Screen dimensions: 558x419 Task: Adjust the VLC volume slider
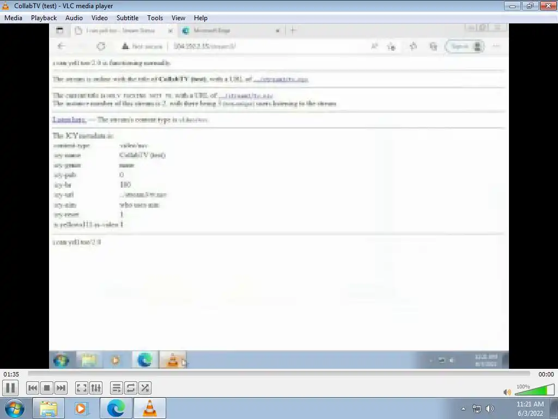(535, 390)
